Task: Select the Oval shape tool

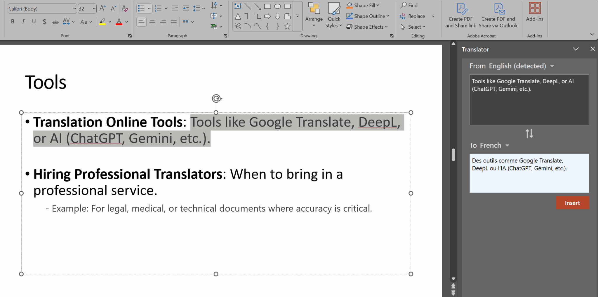Action: point(277,6)
